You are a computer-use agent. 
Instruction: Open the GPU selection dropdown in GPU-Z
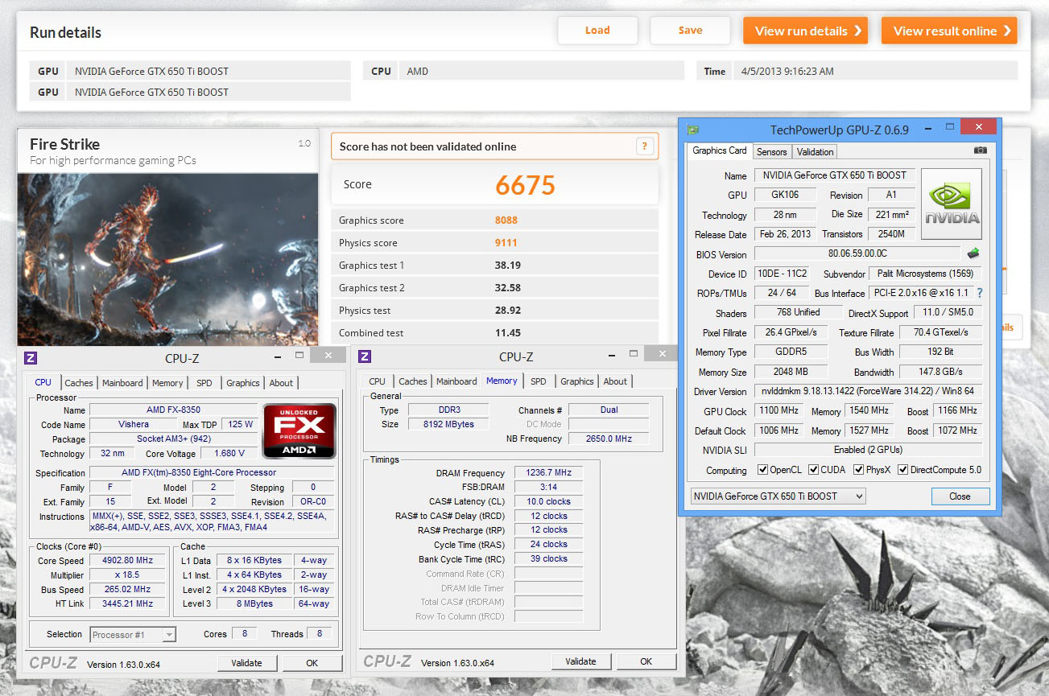pyautogui.click(x=778, y=496)
